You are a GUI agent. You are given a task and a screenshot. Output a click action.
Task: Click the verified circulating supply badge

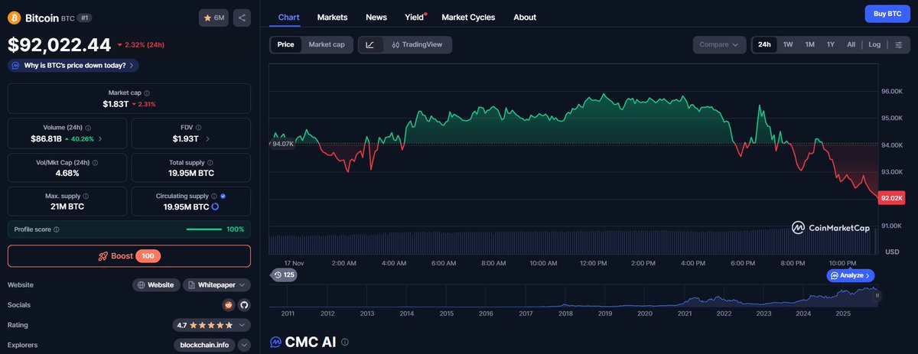(223, 196)
